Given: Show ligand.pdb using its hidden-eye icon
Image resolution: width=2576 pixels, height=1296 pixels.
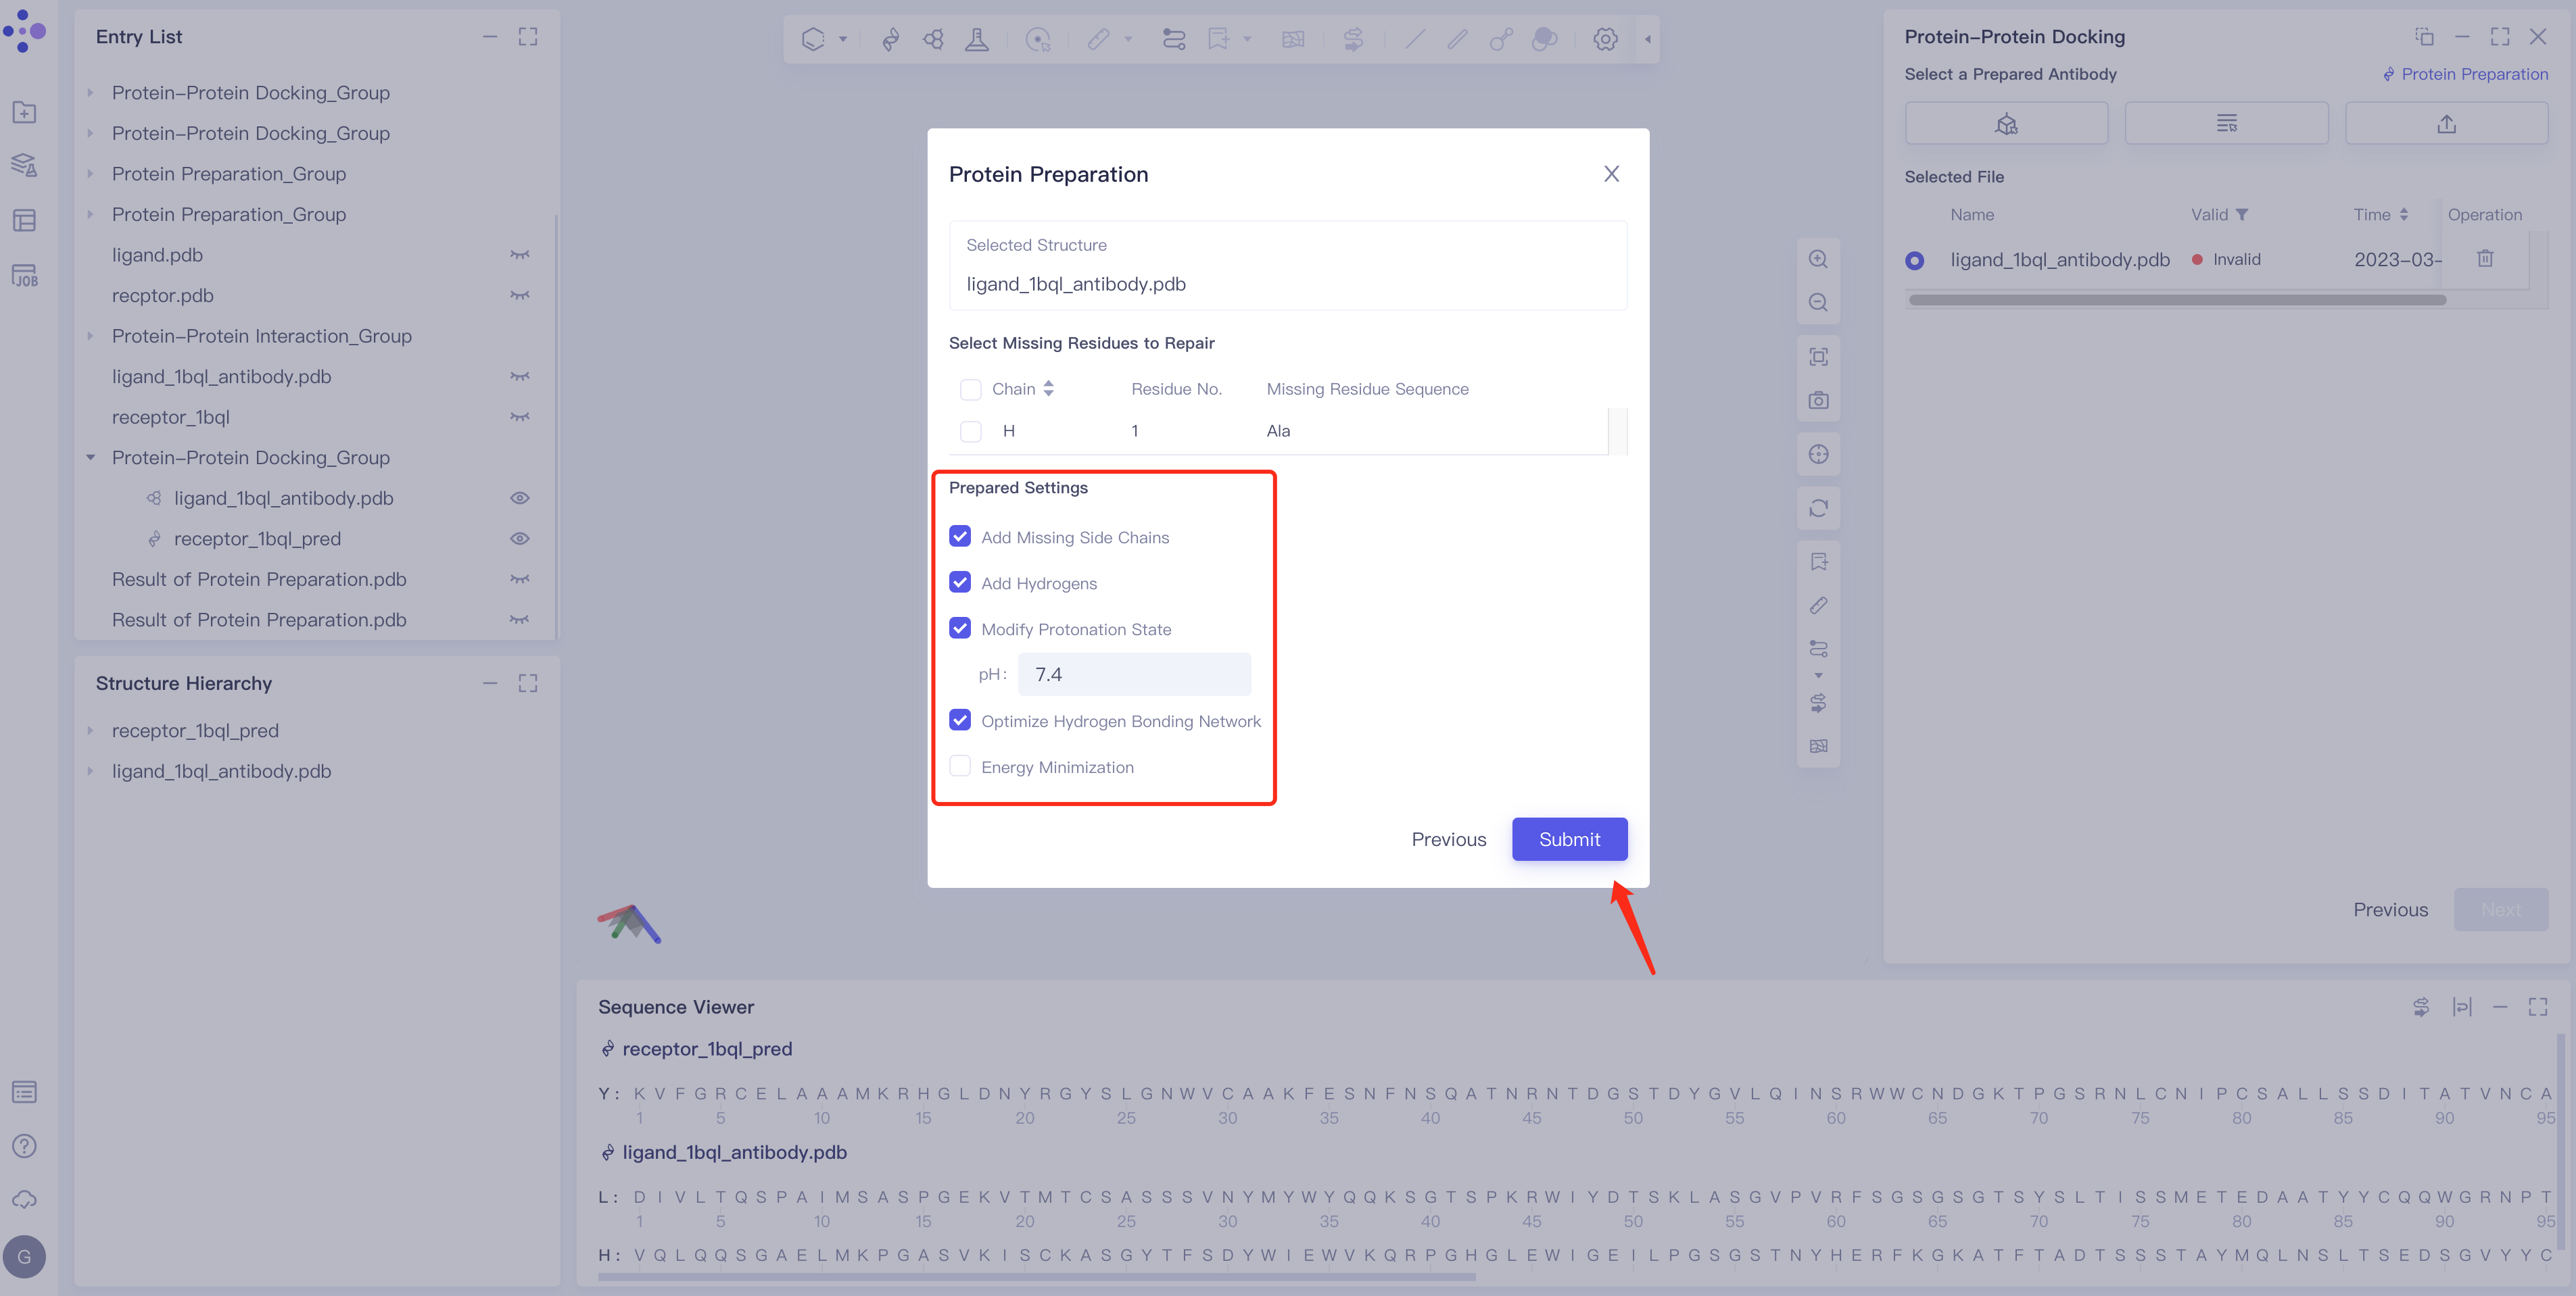Looking at the screenshot, I should [520, 255].
